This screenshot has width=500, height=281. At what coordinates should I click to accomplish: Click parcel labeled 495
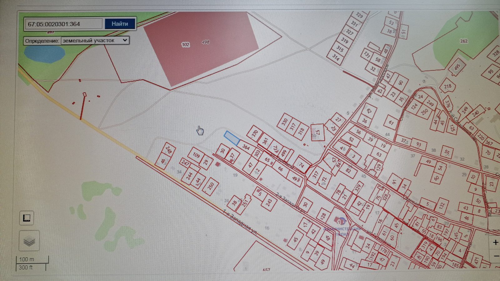(x=457, y=67)
